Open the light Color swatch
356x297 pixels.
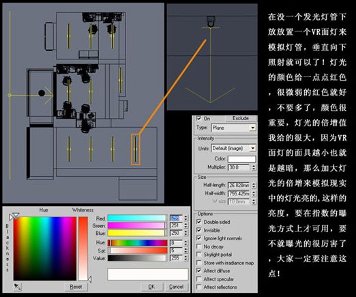[x=241, y=159]
